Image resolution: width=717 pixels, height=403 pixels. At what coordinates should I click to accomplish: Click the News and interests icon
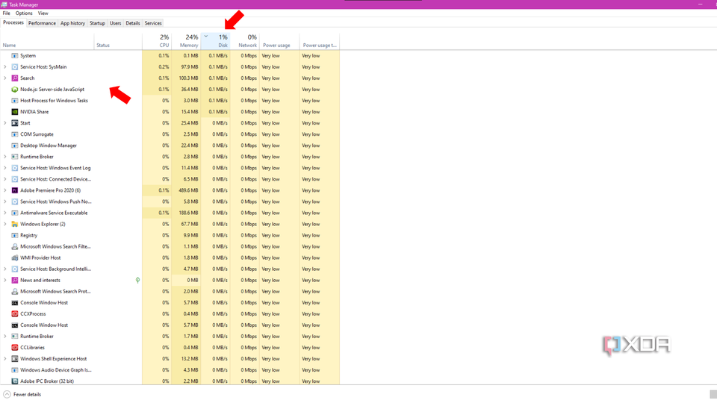[x=15, y=280]
